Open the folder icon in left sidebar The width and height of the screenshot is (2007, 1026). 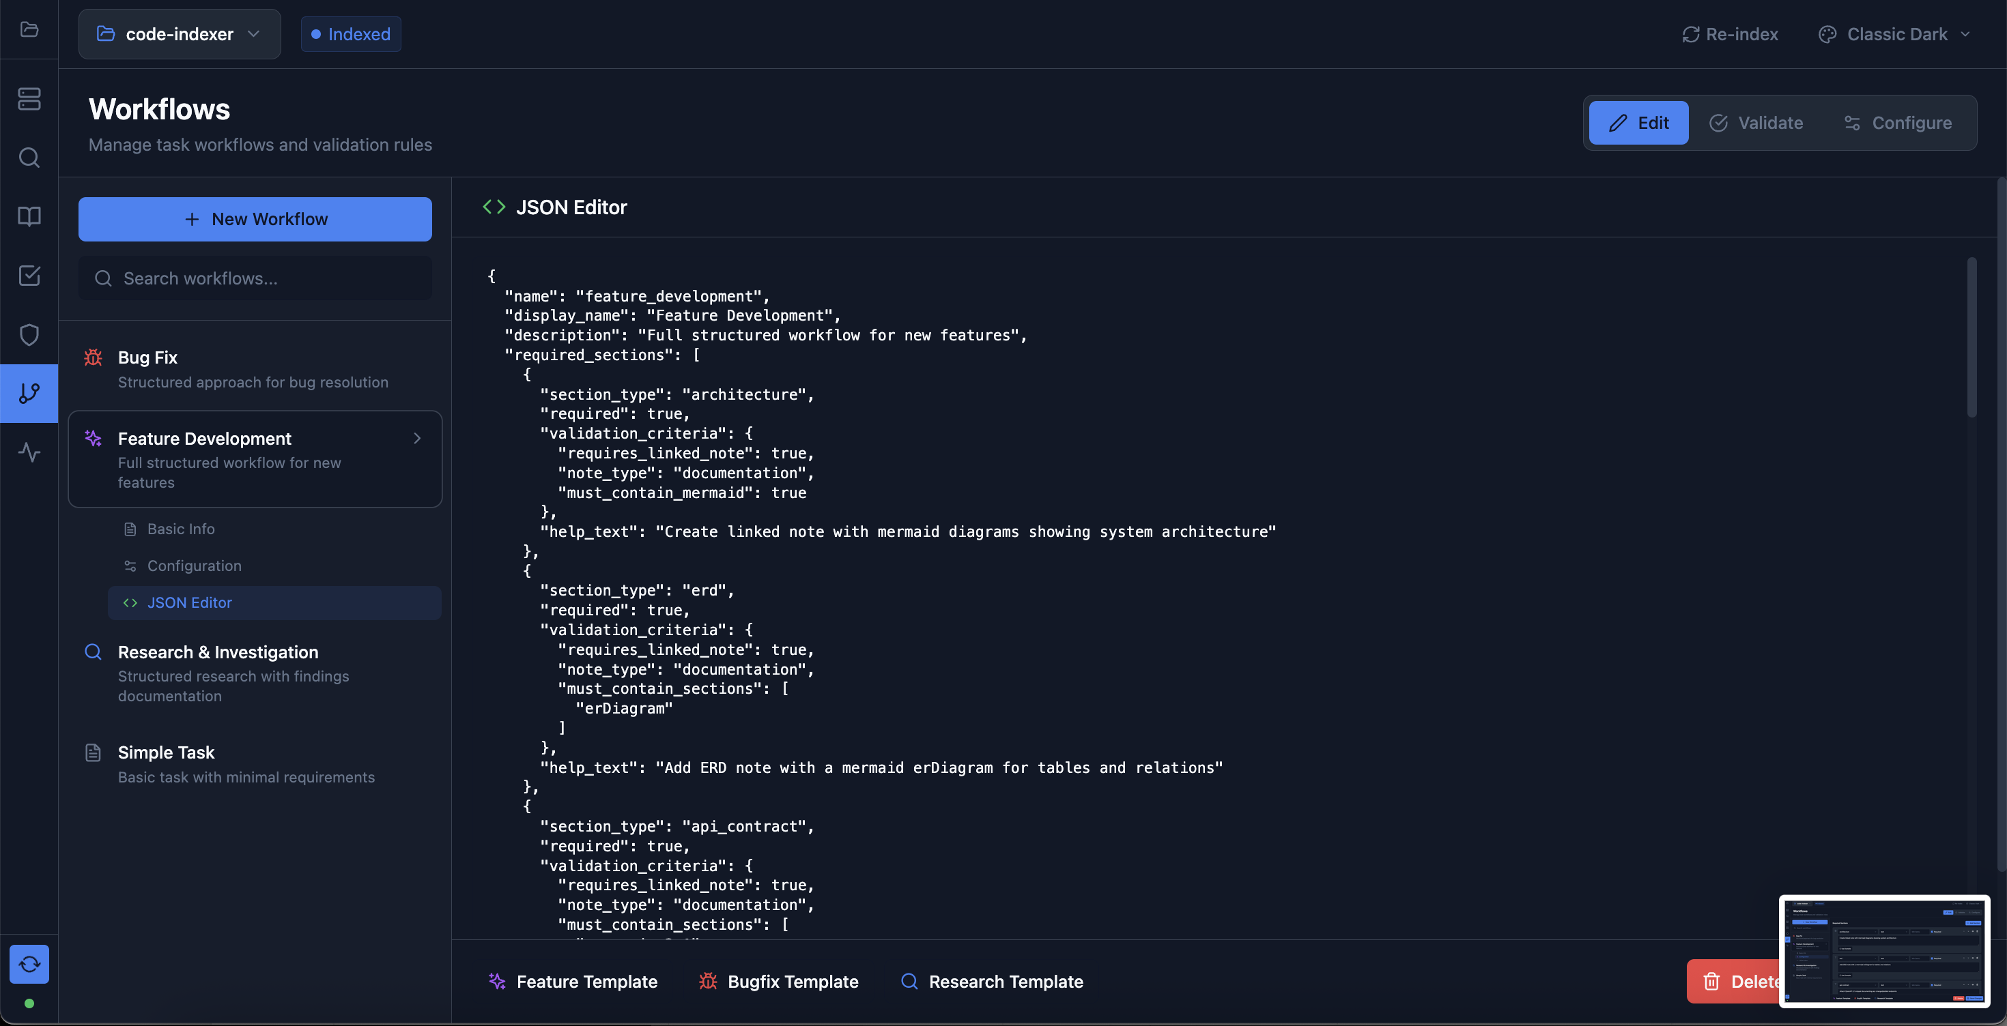coord(29,29)
